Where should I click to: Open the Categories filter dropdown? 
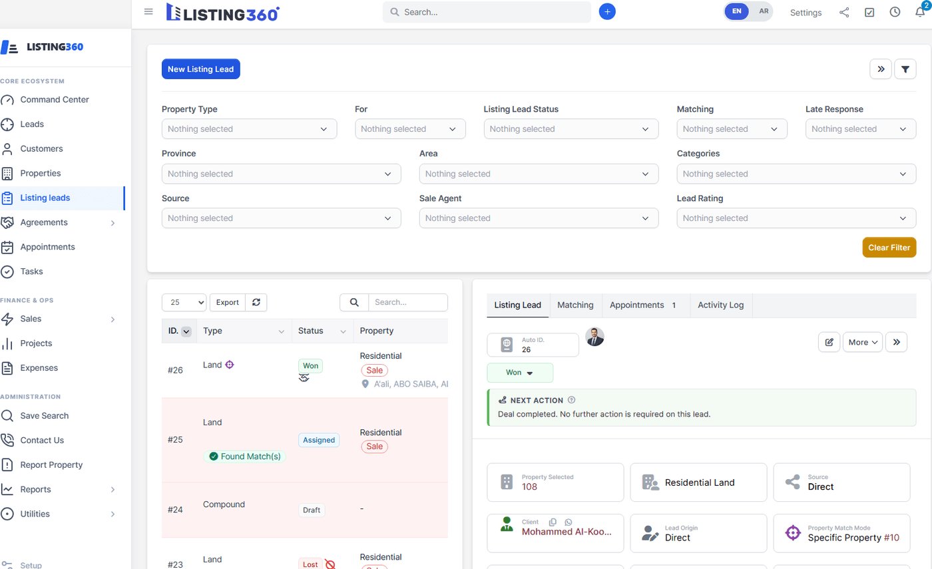(796, 174)
